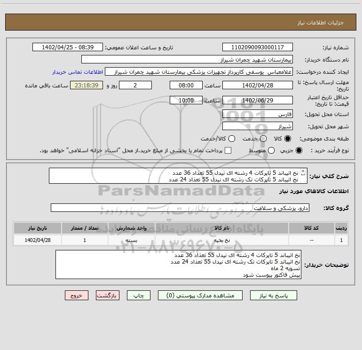Viewport: 362px width, 350px height.
Task: Open the اطلاعات تماس خریدار link
Action: (78, 72)
